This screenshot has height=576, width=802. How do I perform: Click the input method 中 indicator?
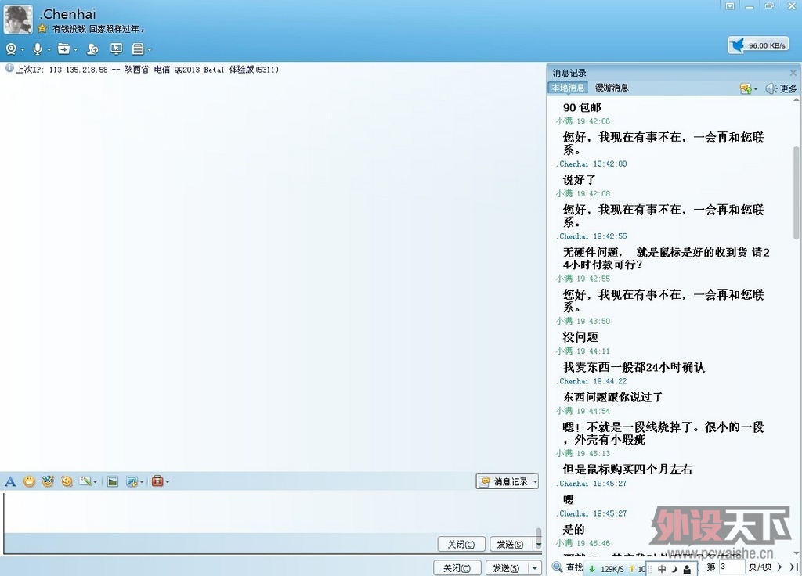662,568
